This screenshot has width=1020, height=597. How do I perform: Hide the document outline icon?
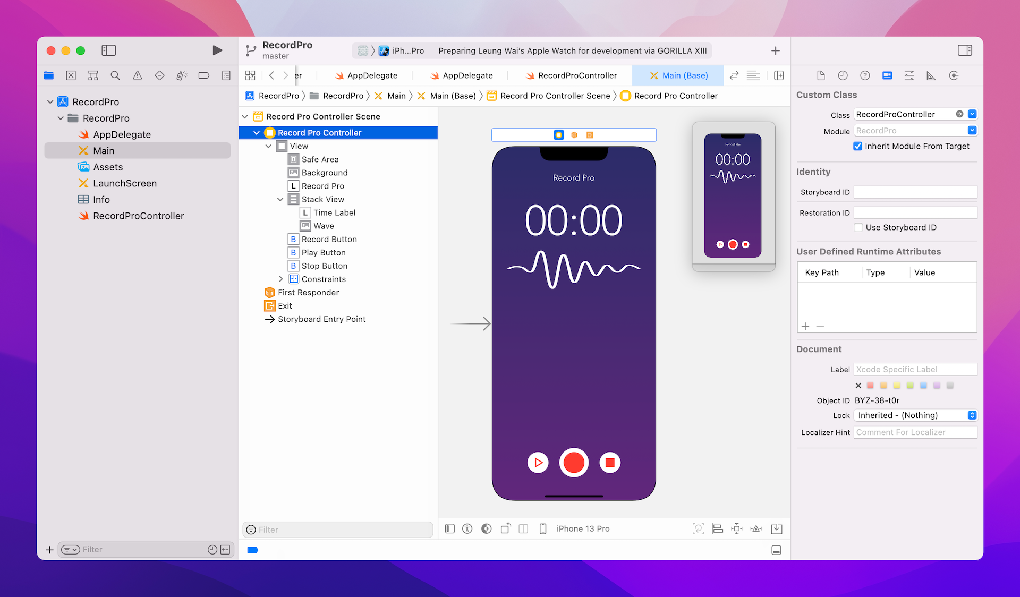pyautogui.click(x=450, y=528)
